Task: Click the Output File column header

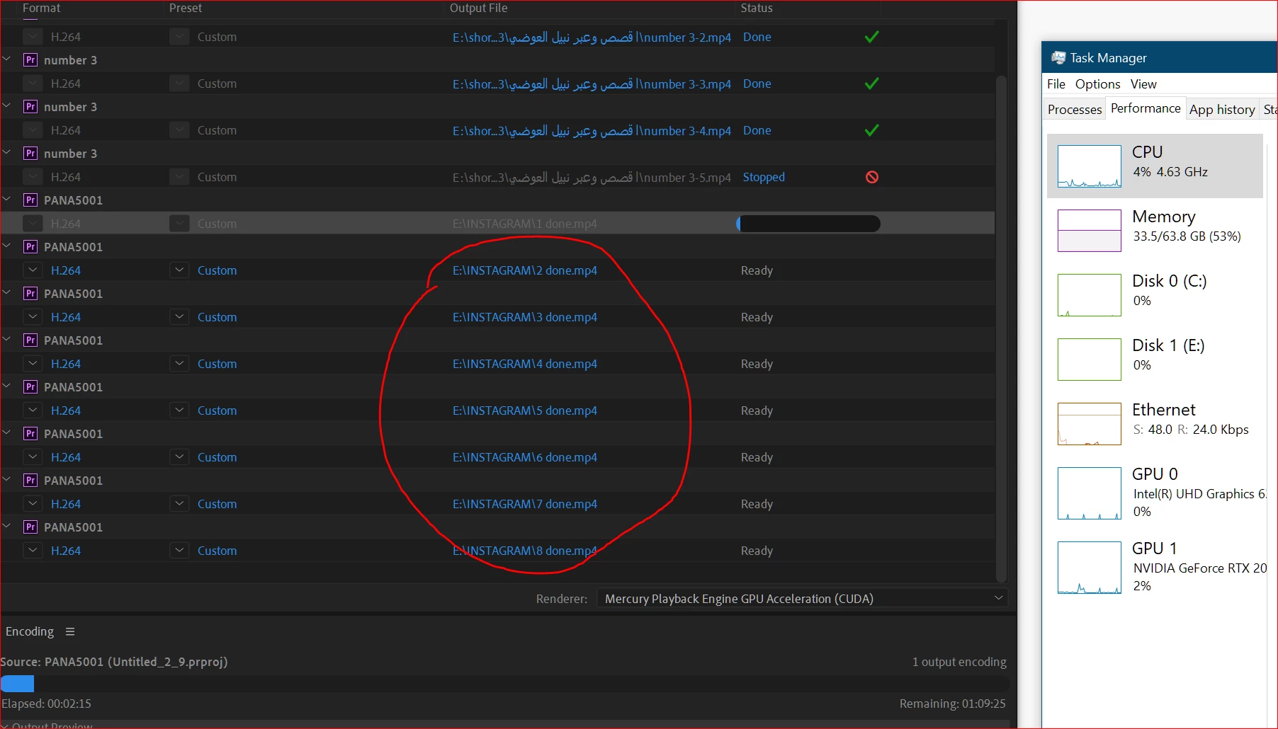Action: [478, 8]
